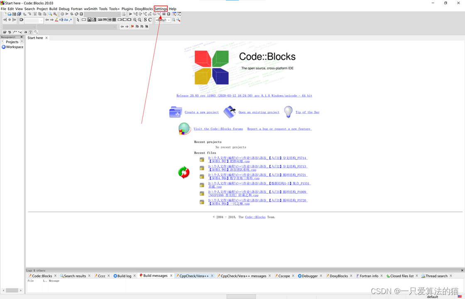
Task: Select the Projects tab in Management
Action: pyautogui.click(x=12, y=42)
